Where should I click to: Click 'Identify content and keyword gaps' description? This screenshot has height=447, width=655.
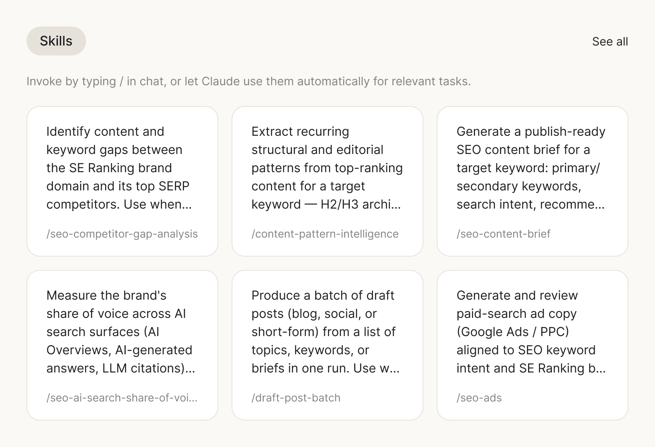pyautogui.click(x=119, y=168)
